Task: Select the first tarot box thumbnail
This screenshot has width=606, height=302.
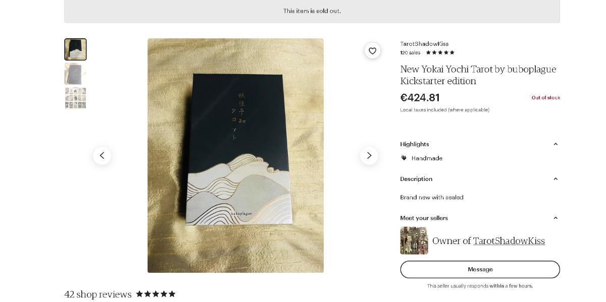Action: coord(75,49)
